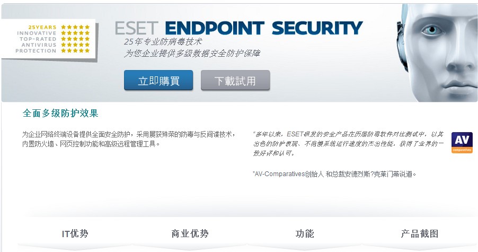Click the 25 Years five-star rating badge
The width and height of the screenshot is (478, 252).
(50, 39)
